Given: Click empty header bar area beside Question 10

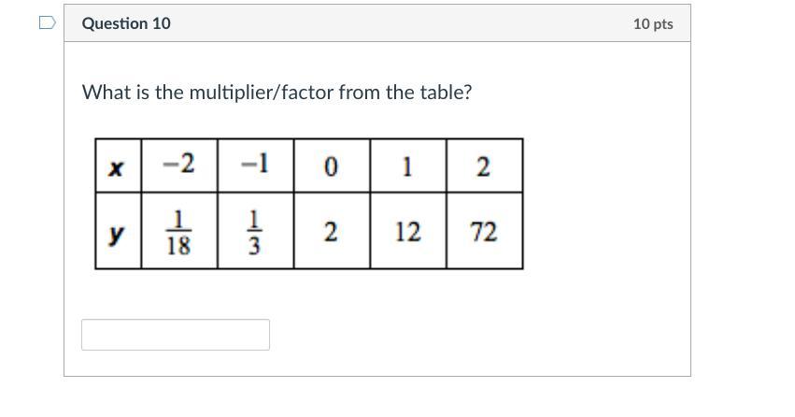Looking at the screenshot, I should point(392,23).
